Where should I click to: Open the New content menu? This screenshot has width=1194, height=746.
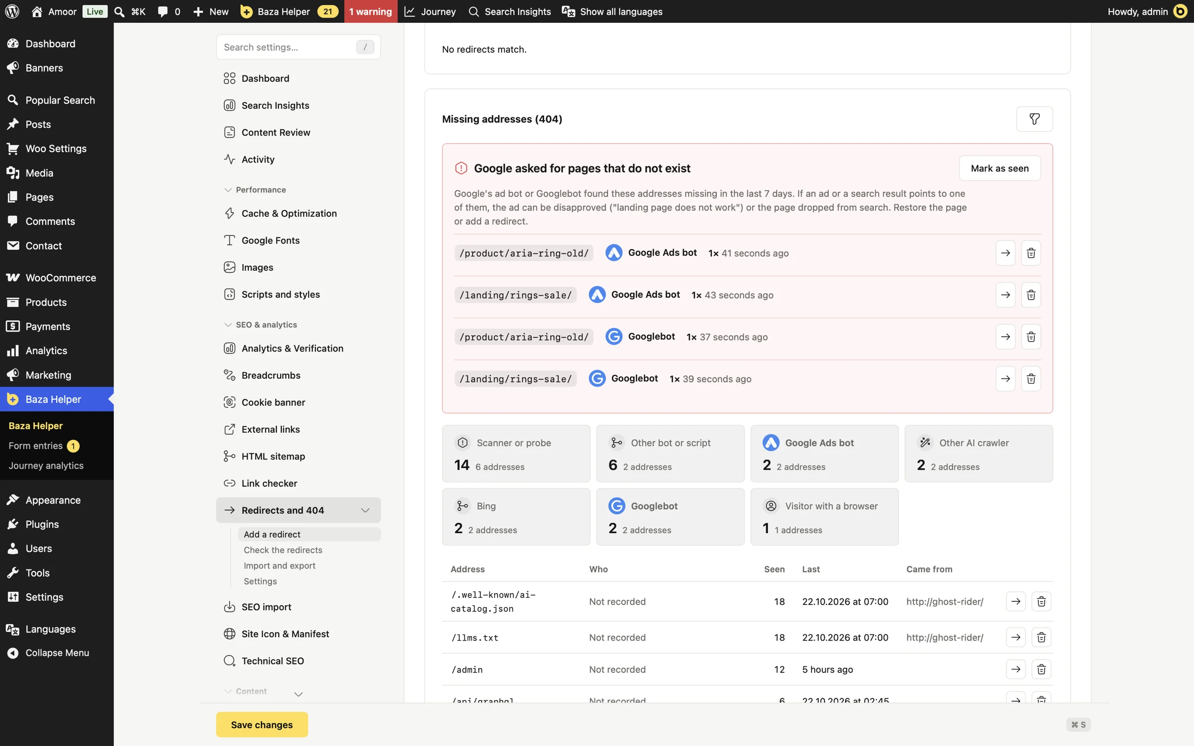click(210, 11)
